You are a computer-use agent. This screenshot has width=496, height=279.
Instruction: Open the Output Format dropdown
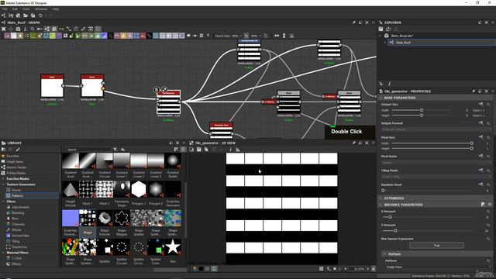(436, 129)
